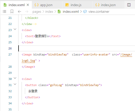Close the index.wxml tab
The height and width of the screenshot is (111, 135).
28,5
